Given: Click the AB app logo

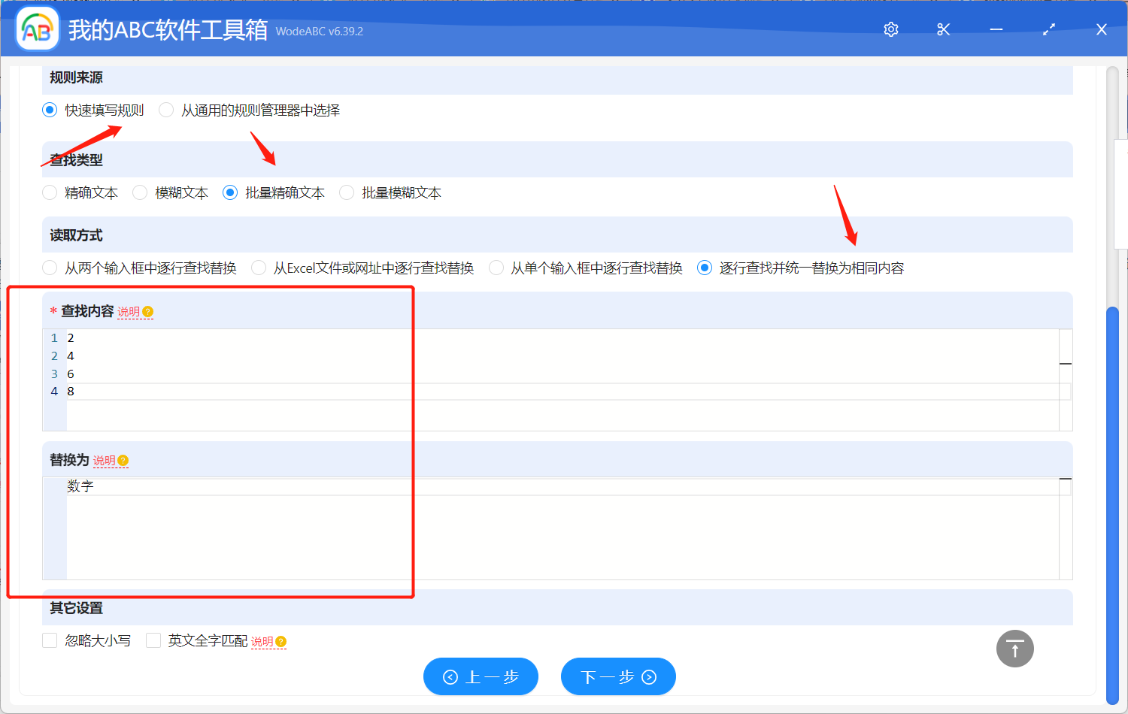Looking at the screenshot, I should point(37,29).
